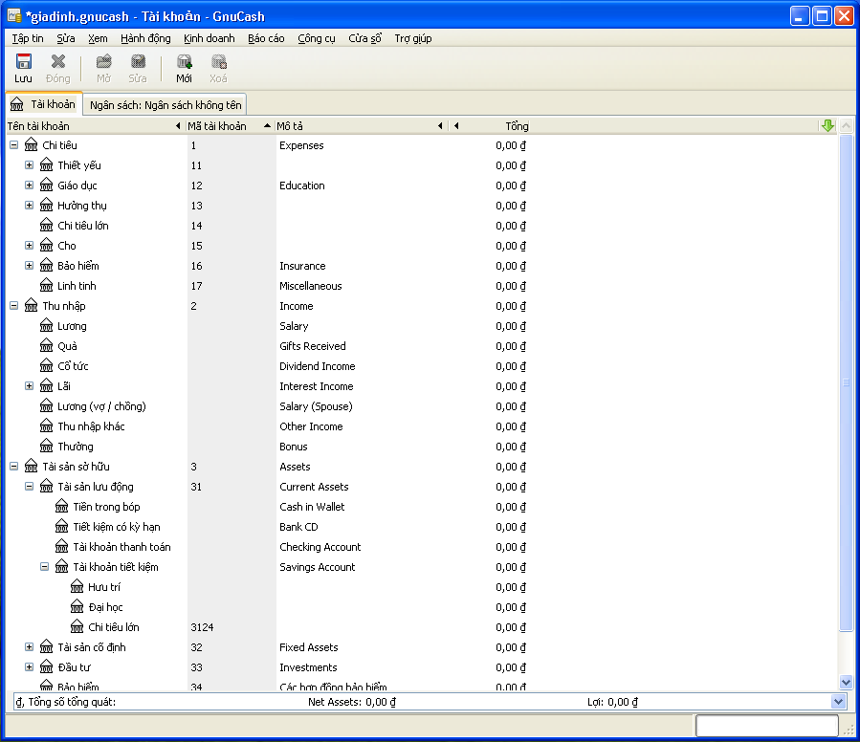860x742 pixels.
Task: Sort by Mã tài khoản column header
Action: (230, 126)
